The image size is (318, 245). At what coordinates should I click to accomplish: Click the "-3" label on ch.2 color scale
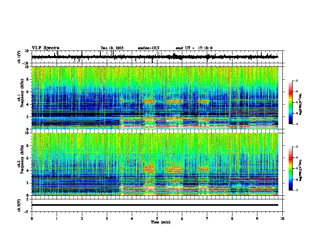pos(296,147)
